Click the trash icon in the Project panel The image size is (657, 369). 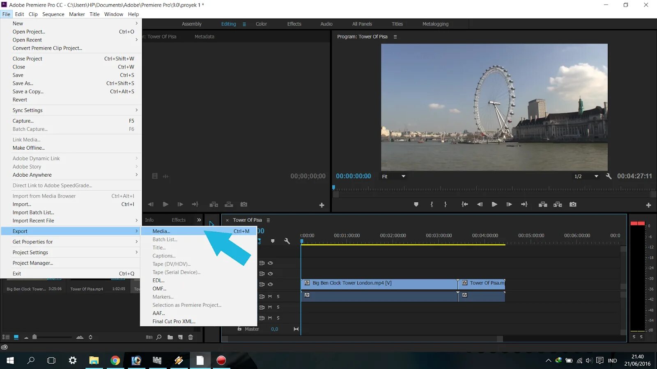[x=191, y=337]
